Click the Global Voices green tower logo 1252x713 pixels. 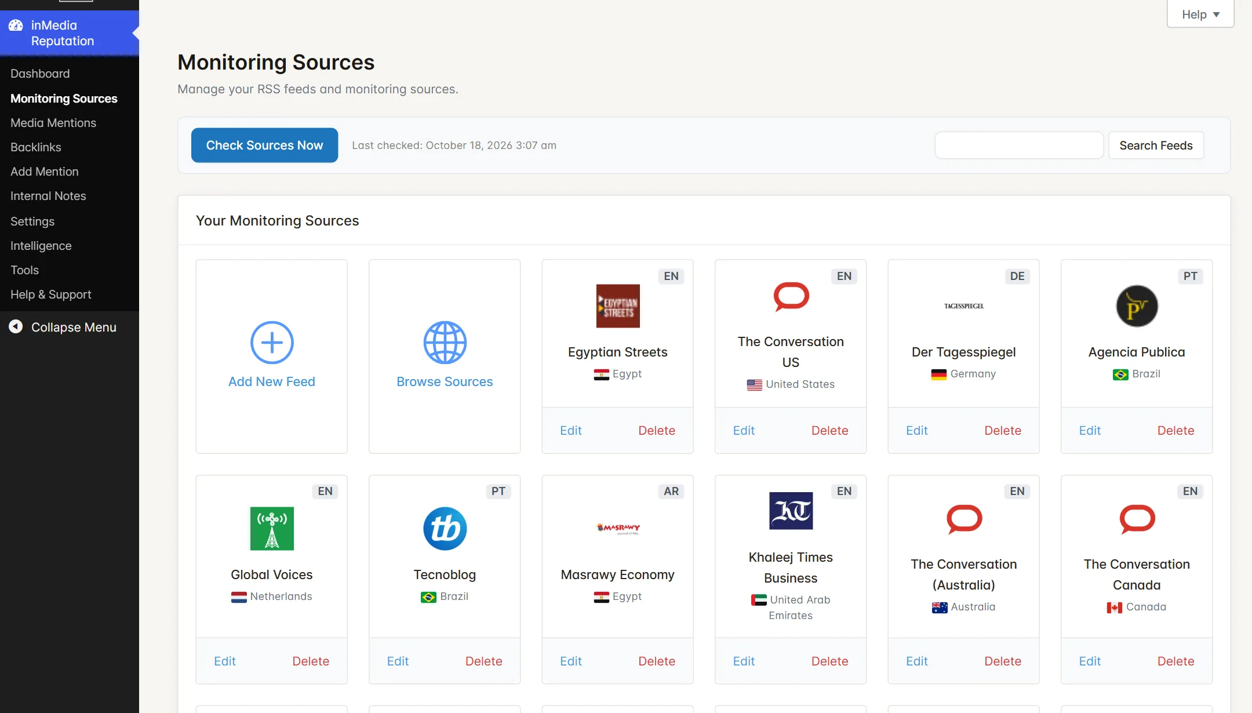coord(272,529)
